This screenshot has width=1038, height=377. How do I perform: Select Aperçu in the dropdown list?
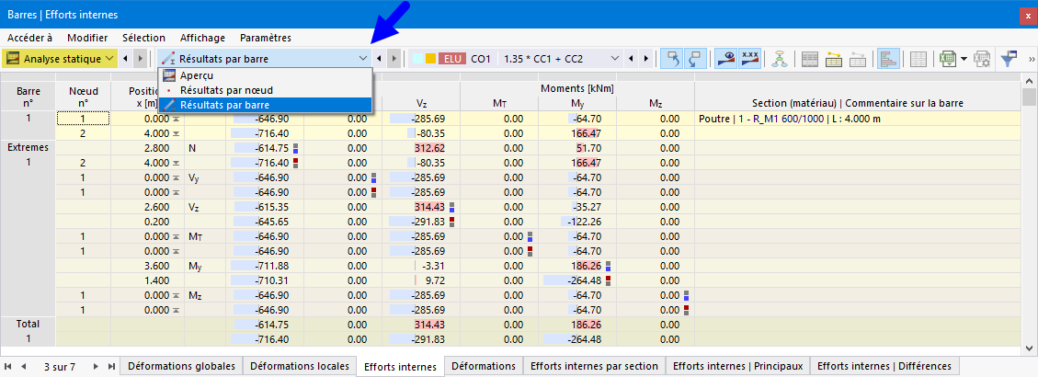(x=265, y=75)
